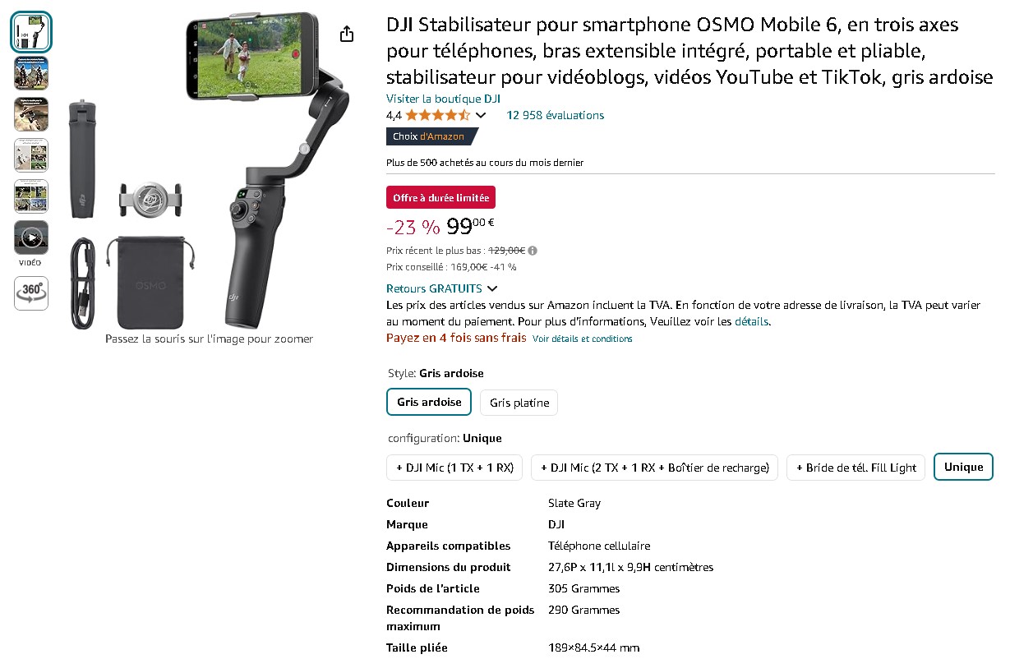
Task: Open Voir détails et conditions link
Action: 583,339
